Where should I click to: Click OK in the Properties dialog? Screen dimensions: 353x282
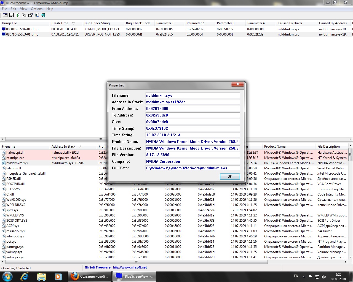230,177
